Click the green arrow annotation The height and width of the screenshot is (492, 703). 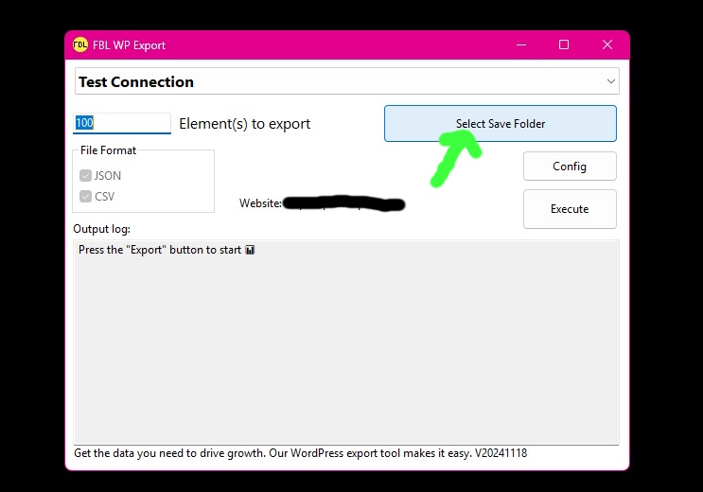pos(452,156)
